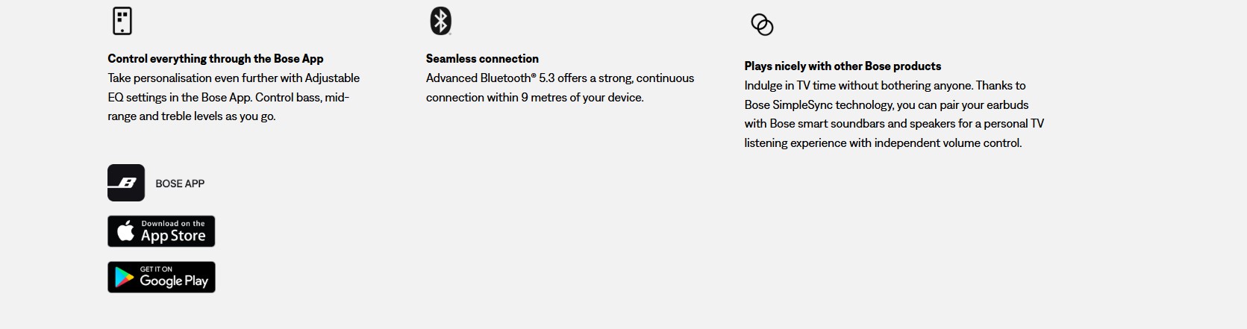
Task: Click the Google Play triangle logo
Action: pyautogui.click(x=124, y=278)
